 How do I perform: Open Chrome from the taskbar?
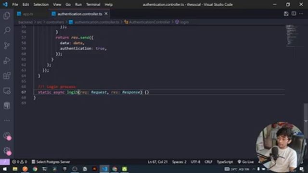click(35, 169)
